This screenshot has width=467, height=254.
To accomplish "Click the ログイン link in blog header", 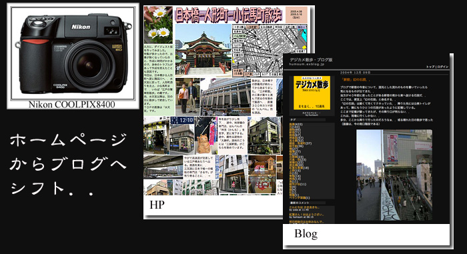I will pos(442,67).
